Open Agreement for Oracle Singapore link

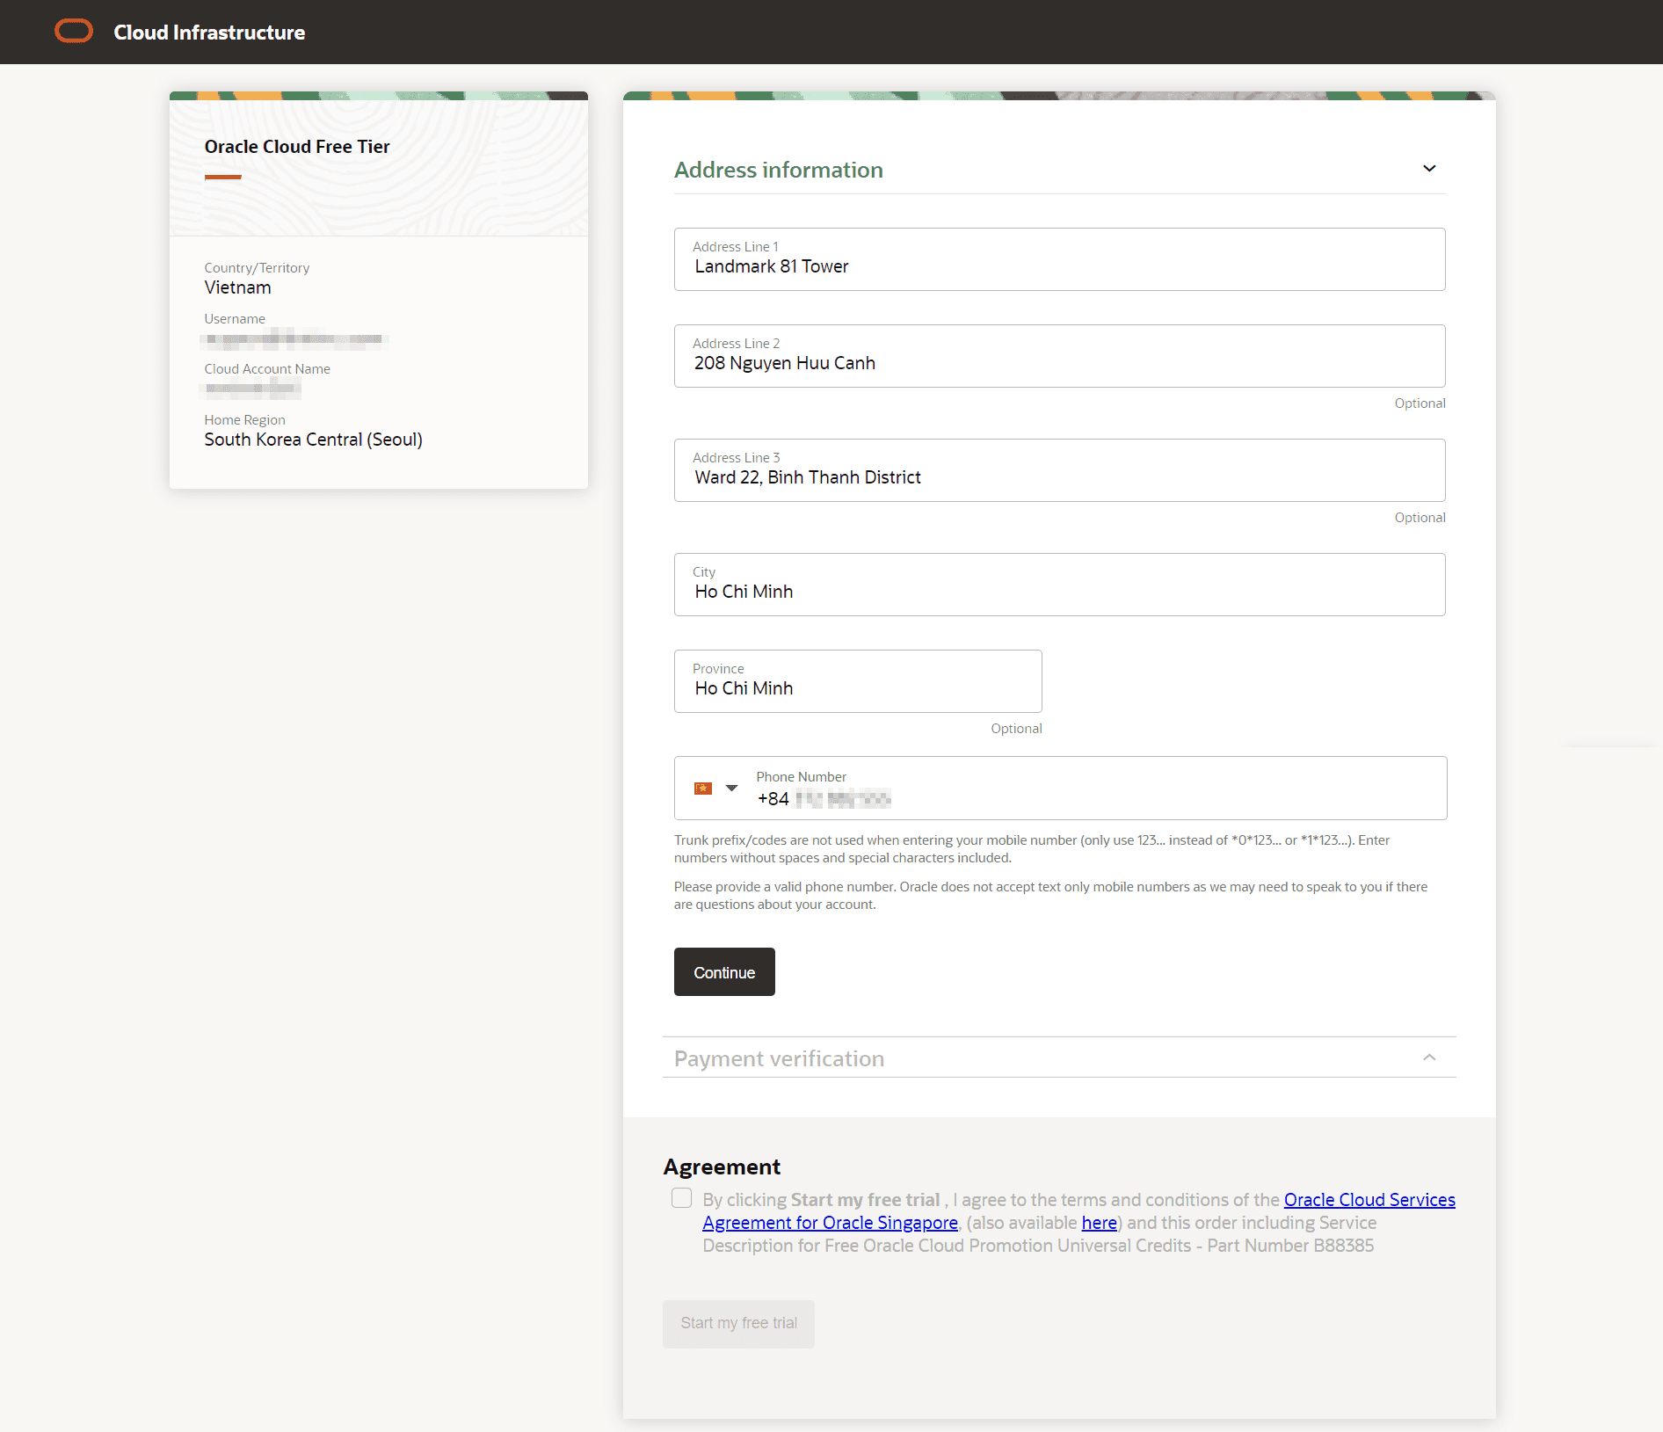click(830, 1223)
